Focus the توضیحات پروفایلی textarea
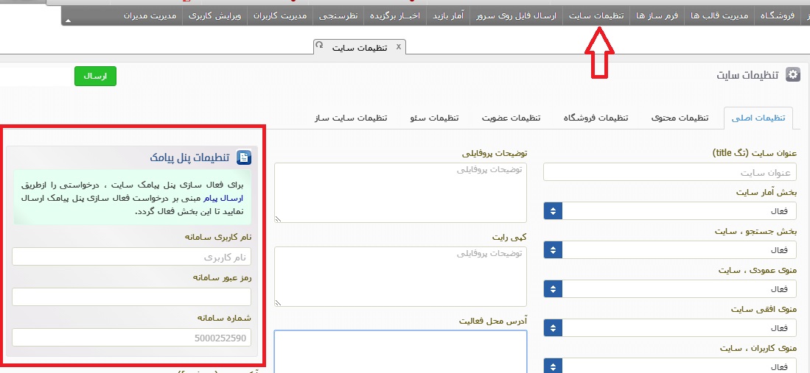Viewport: 810px width, 373px height. tap(400, 193)
